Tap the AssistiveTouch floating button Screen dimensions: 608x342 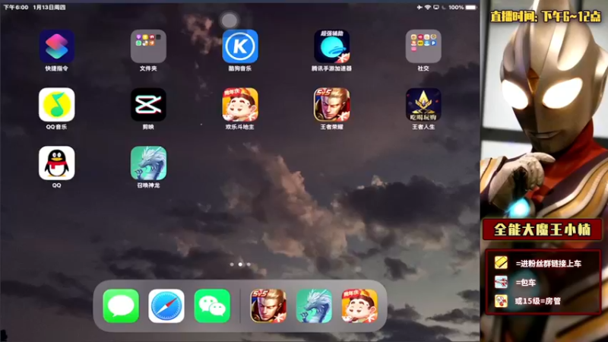229,21
